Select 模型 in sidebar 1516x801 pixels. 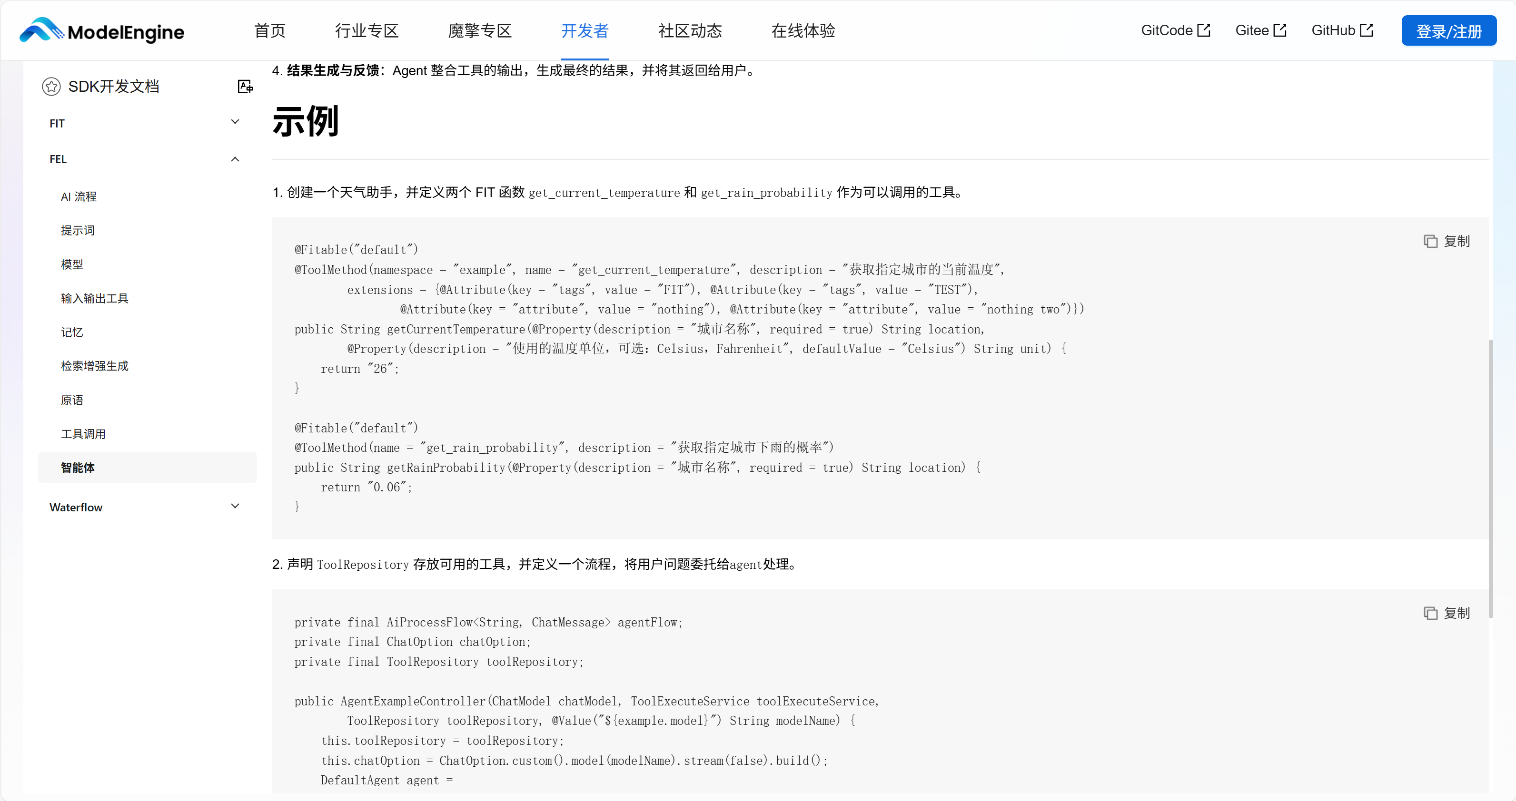coord(72,264)
